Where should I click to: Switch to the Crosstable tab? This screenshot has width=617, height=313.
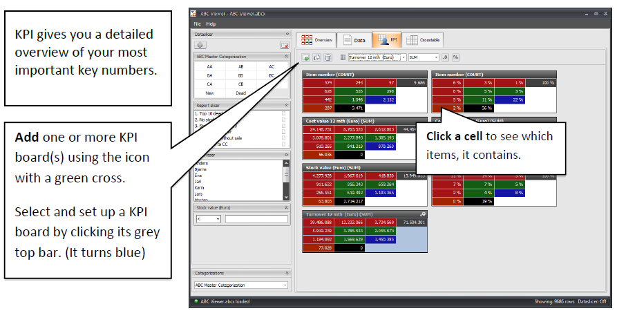423,40
